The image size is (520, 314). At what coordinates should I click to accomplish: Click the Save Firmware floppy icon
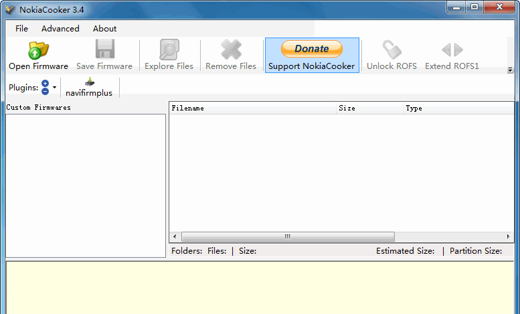105,49
